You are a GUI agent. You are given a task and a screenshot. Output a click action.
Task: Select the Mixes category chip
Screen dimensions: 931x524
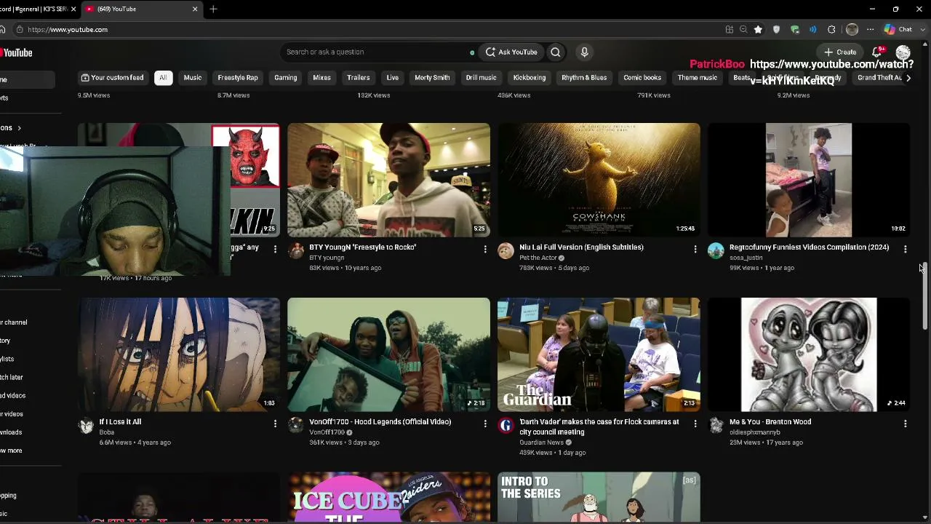(321, 78)
